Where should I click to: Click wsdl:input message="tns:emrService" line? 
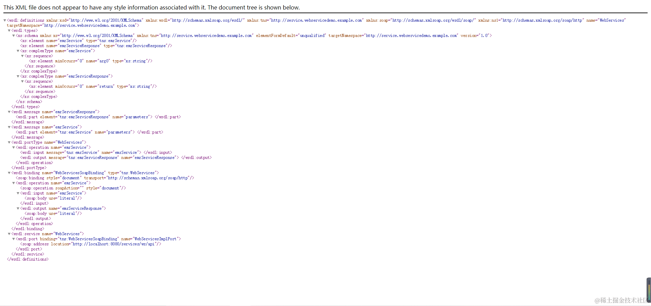coord(96,152)
